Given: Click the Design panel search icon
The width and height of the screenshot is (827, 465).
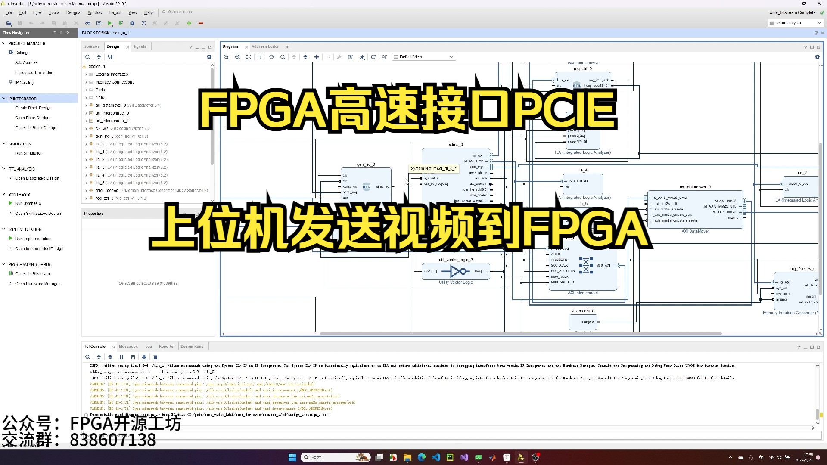Looking at the screenshot, I should click(x=87, y=57).
